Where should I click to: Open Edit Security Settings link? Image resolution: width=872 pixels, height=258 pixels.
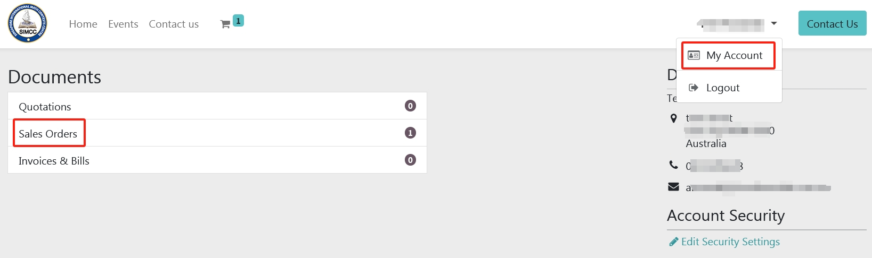coord(730,242)
